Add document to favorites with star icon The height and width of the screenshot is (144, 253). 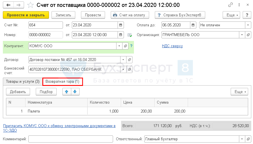click(29, 5)
